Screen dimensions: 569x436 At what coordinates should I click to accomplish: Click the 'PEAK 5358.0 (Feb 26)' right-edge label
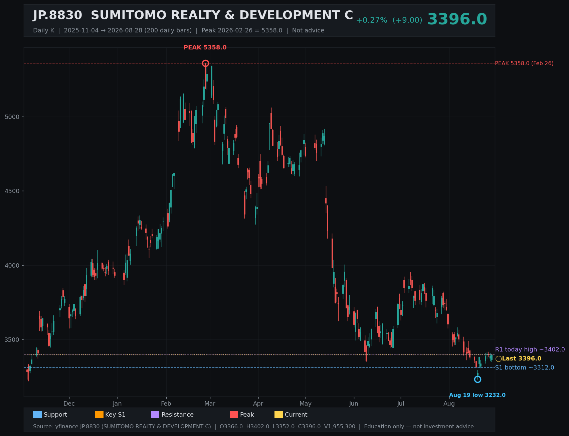[x=524, y=63]
